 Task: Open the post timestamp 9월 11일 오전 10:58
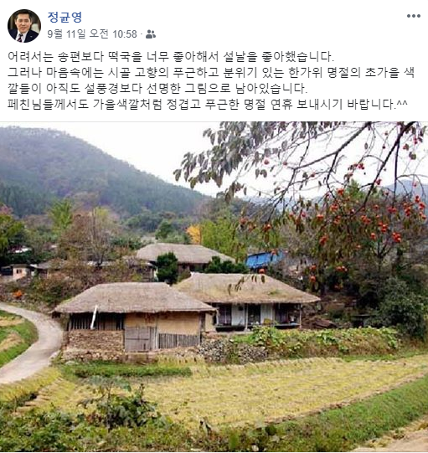point(92,34)
